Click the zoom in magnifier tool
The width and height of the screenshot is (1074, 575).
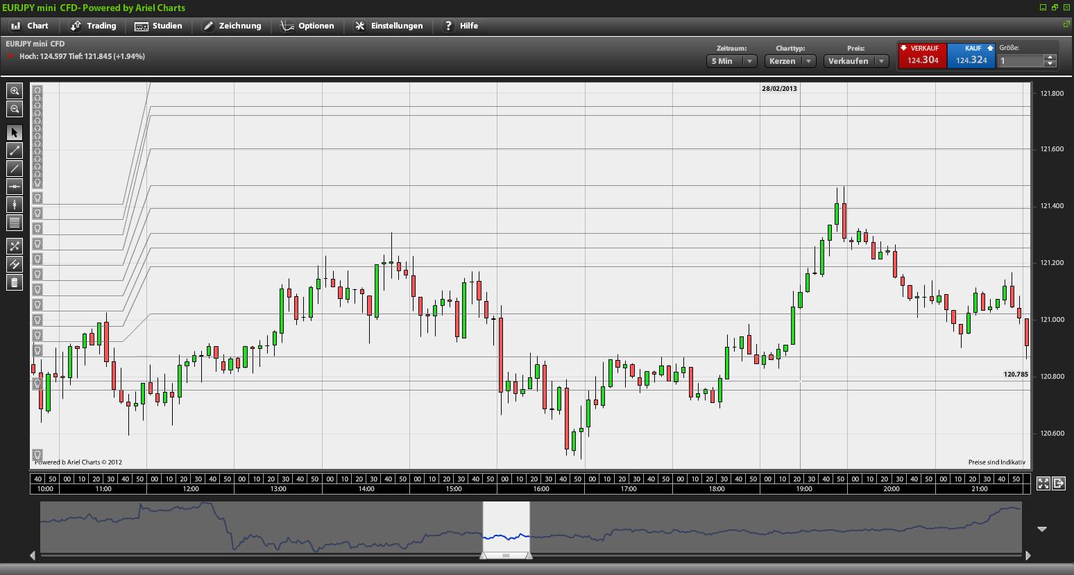15,91
